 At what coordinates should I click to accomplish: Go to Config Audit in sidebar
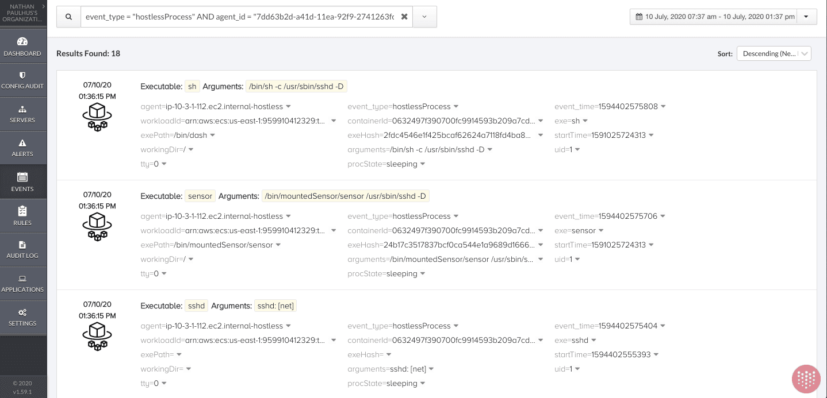coord(23,80)
